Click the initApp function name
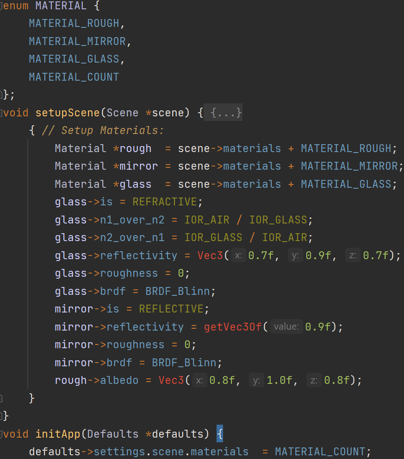Screen dimensions: 404x459 click(x=58, y=434)
